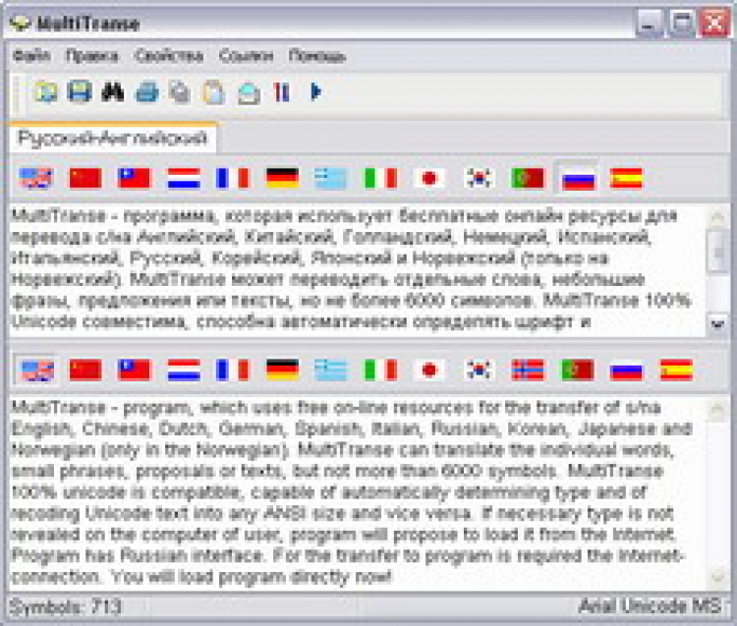Click the Symbols: 713 status text

click(65, 606)
